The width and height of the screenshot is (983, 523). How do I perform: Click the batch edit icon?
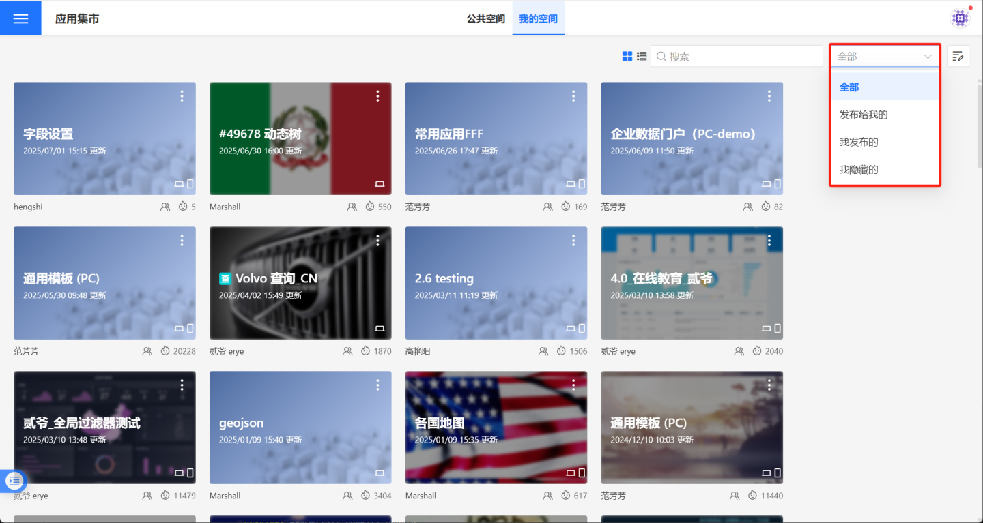tap(958, 57)
